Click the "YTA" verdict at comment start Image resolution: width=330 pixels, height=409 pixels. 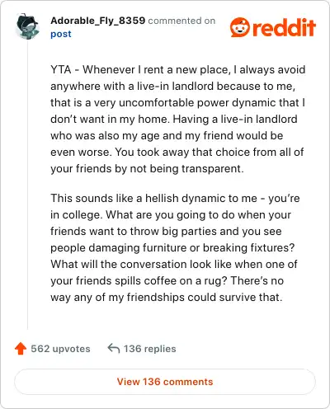(61, 69)
